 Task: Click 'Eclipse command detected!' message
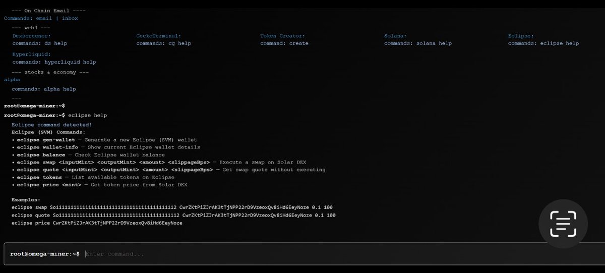click(x=51, y=125)
